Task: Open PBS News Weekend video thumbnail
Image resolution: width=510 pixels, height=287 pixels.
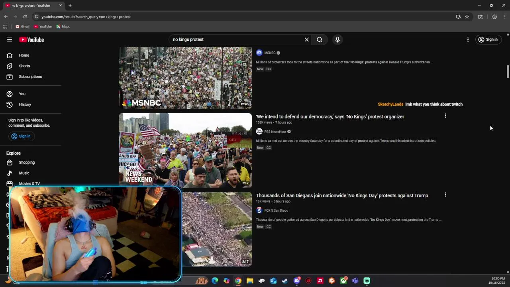Action: coord(185,151)
